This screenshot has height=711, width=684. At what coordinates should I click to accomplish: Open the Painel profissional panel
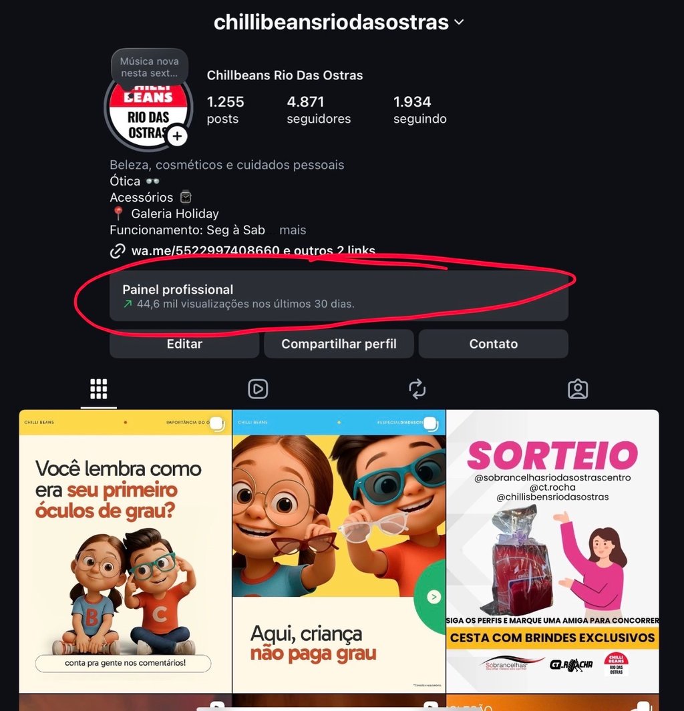[339, 296]
